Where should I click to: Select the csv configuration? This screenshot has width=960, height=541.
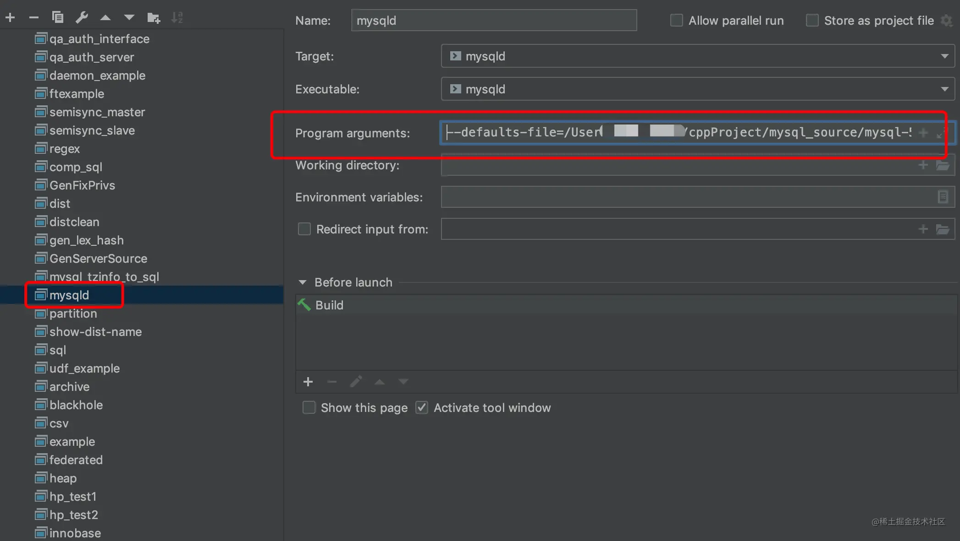(x=59, y=423)
